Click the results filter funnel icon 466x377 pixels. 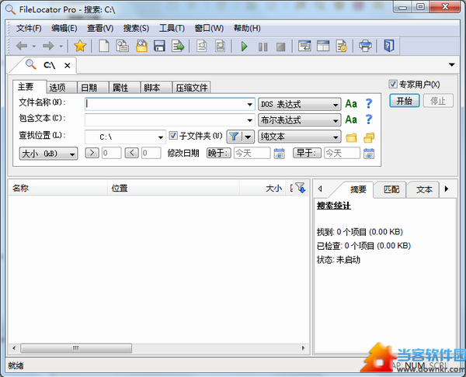(301, 188)
